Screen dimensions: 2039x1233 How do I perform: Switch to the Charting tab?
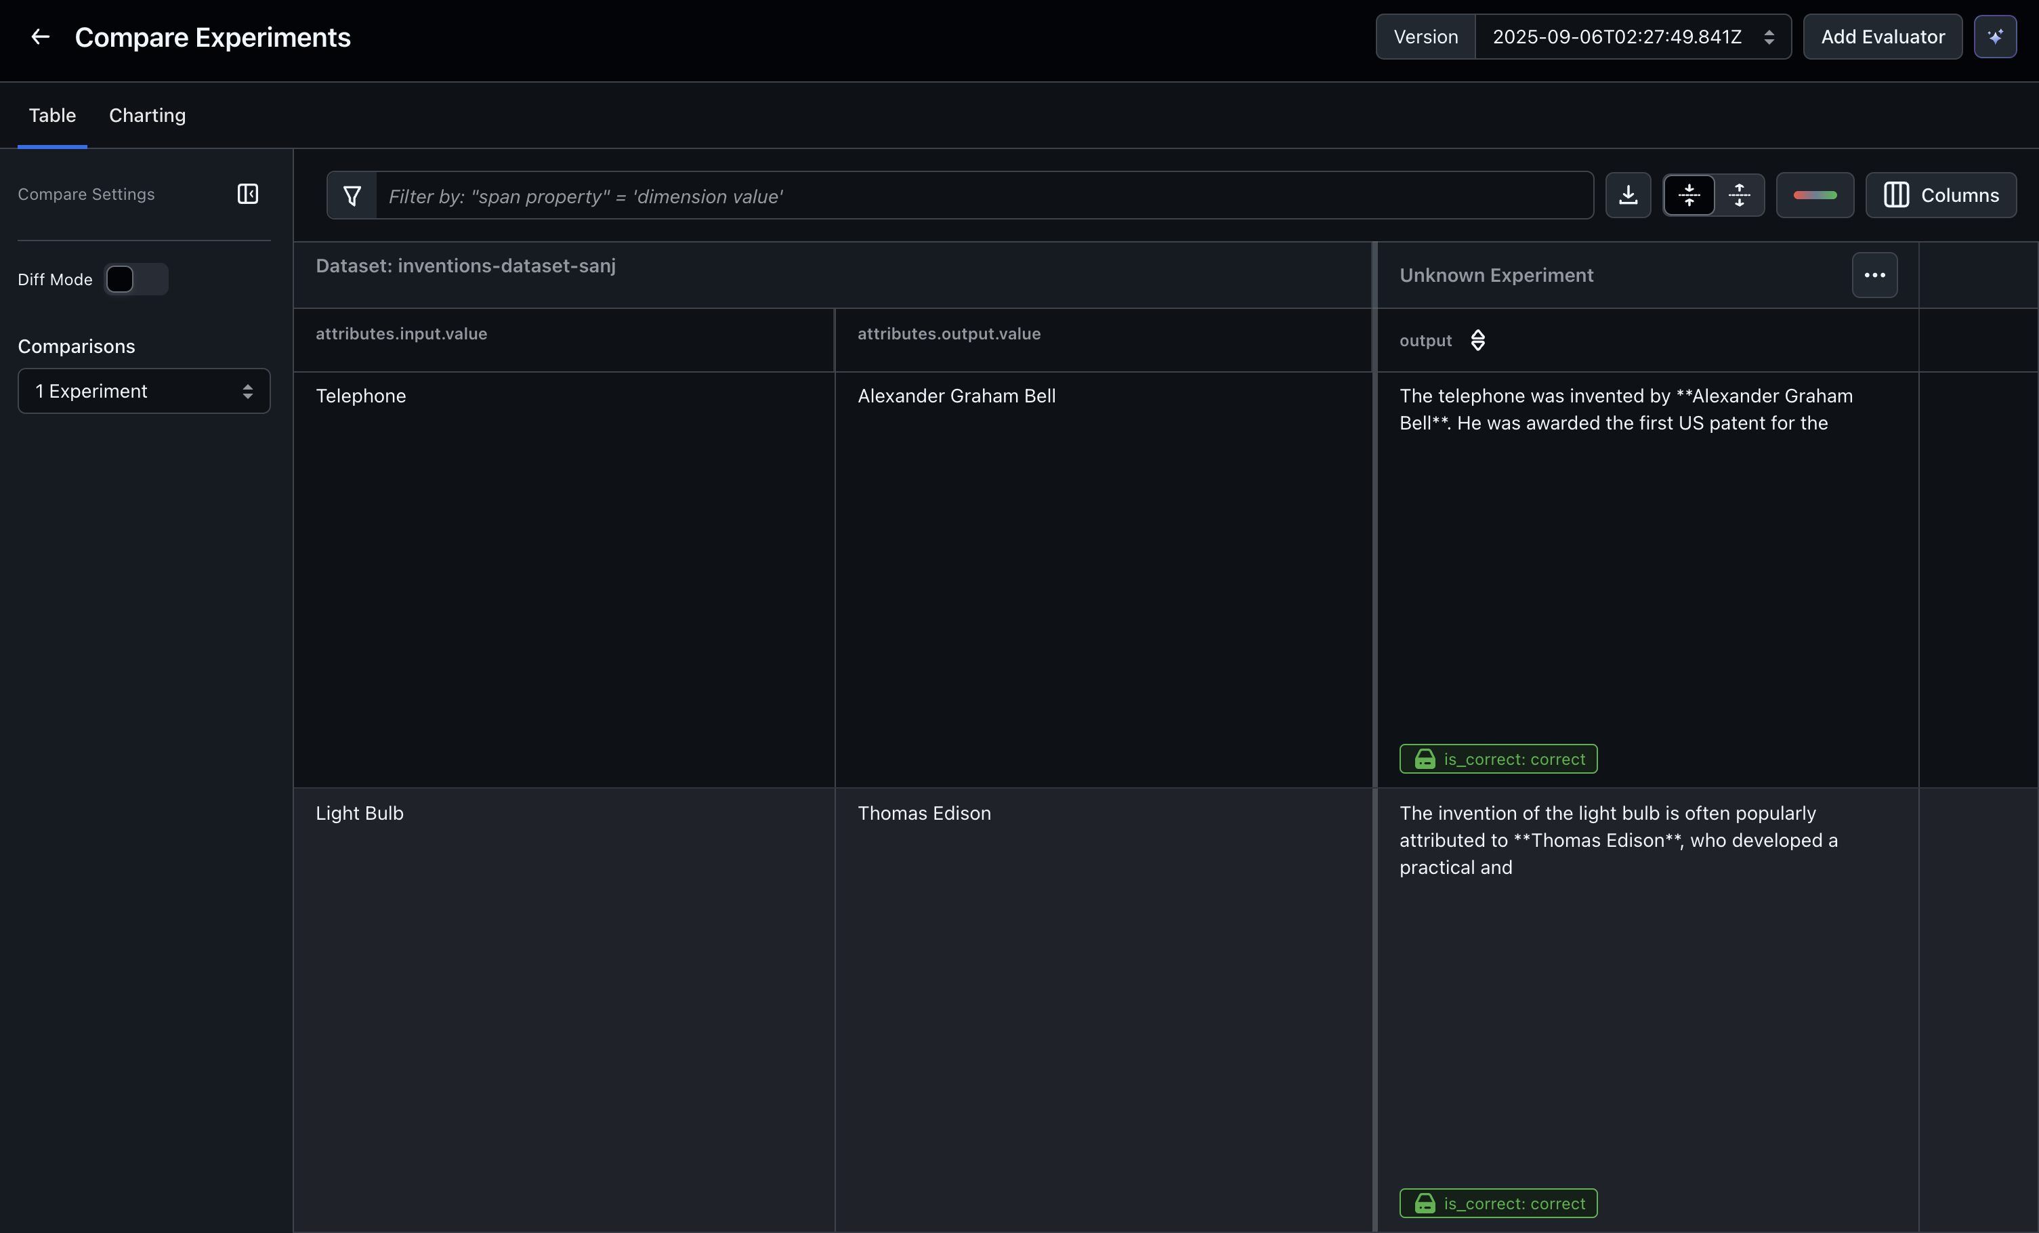tap(147, 116)
